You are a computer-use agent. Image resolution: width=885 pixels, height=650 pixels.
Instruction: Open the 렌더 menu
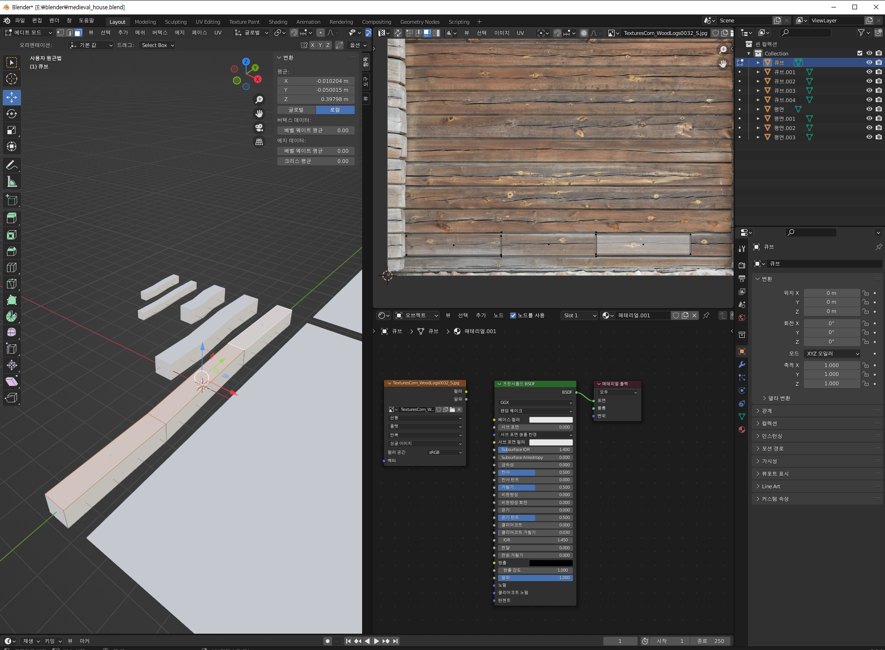point(54,21)
